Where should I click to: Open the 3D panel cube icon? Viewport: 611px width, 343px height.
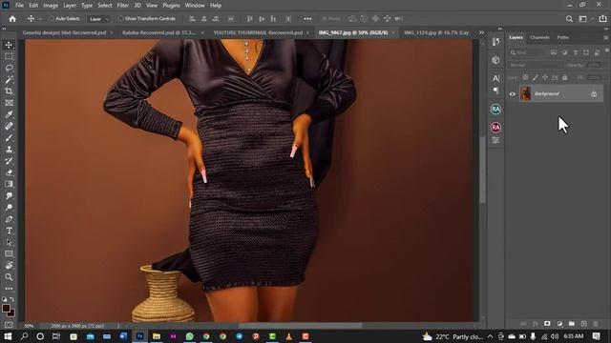tap(495, 60)
